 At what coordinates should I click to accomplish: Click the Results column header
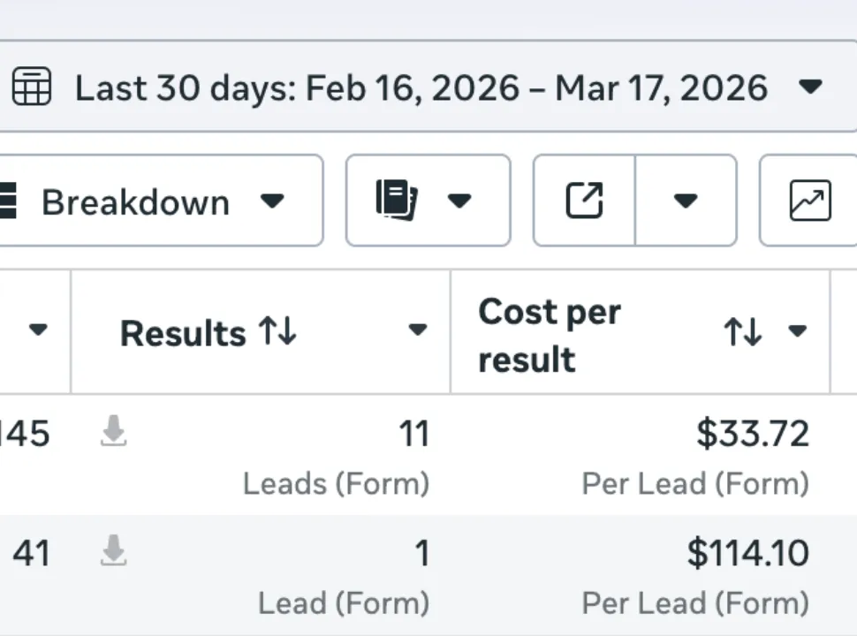coord(183,333)
